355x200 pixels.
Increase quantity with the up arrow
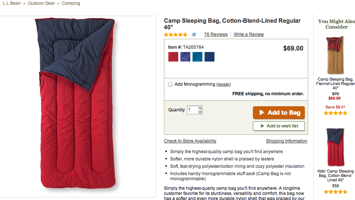point(200,108)
